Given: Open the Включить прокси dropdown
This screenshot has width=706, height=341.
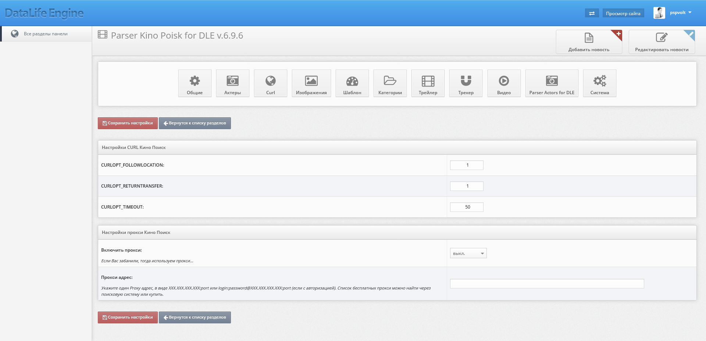Looking at the screenshot, I should pyautogui.click(x=468, y=253).
